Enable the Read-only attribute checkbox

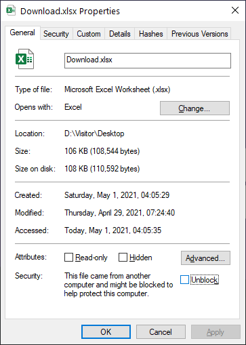click(x=68, y=257)
